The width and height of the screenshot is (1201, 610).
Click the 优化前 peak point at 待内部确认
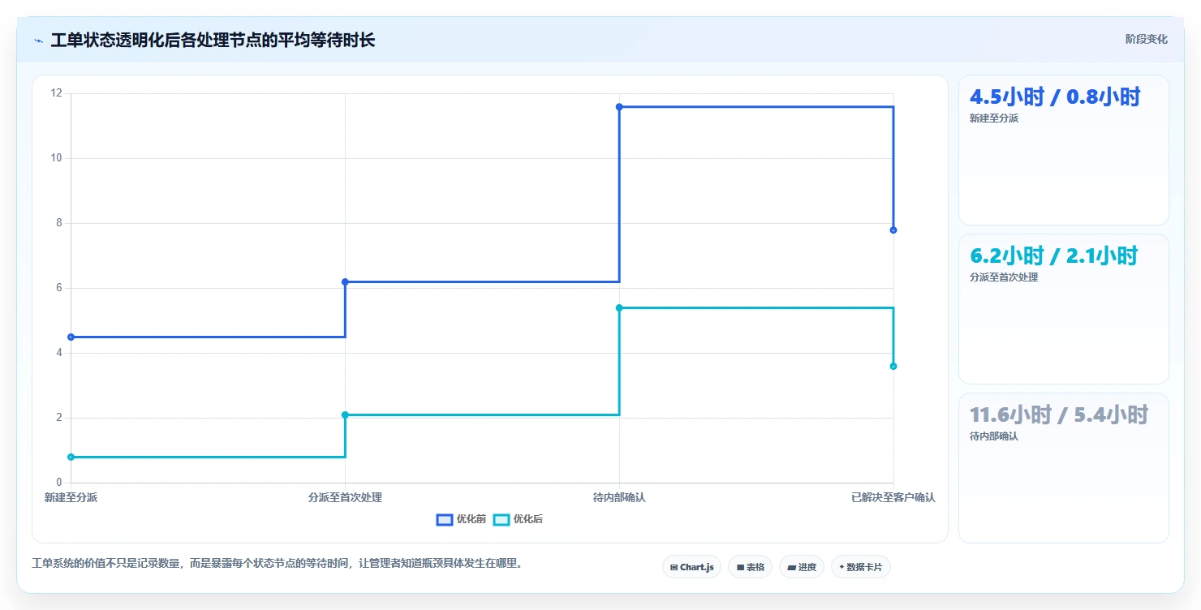[619, 106]
